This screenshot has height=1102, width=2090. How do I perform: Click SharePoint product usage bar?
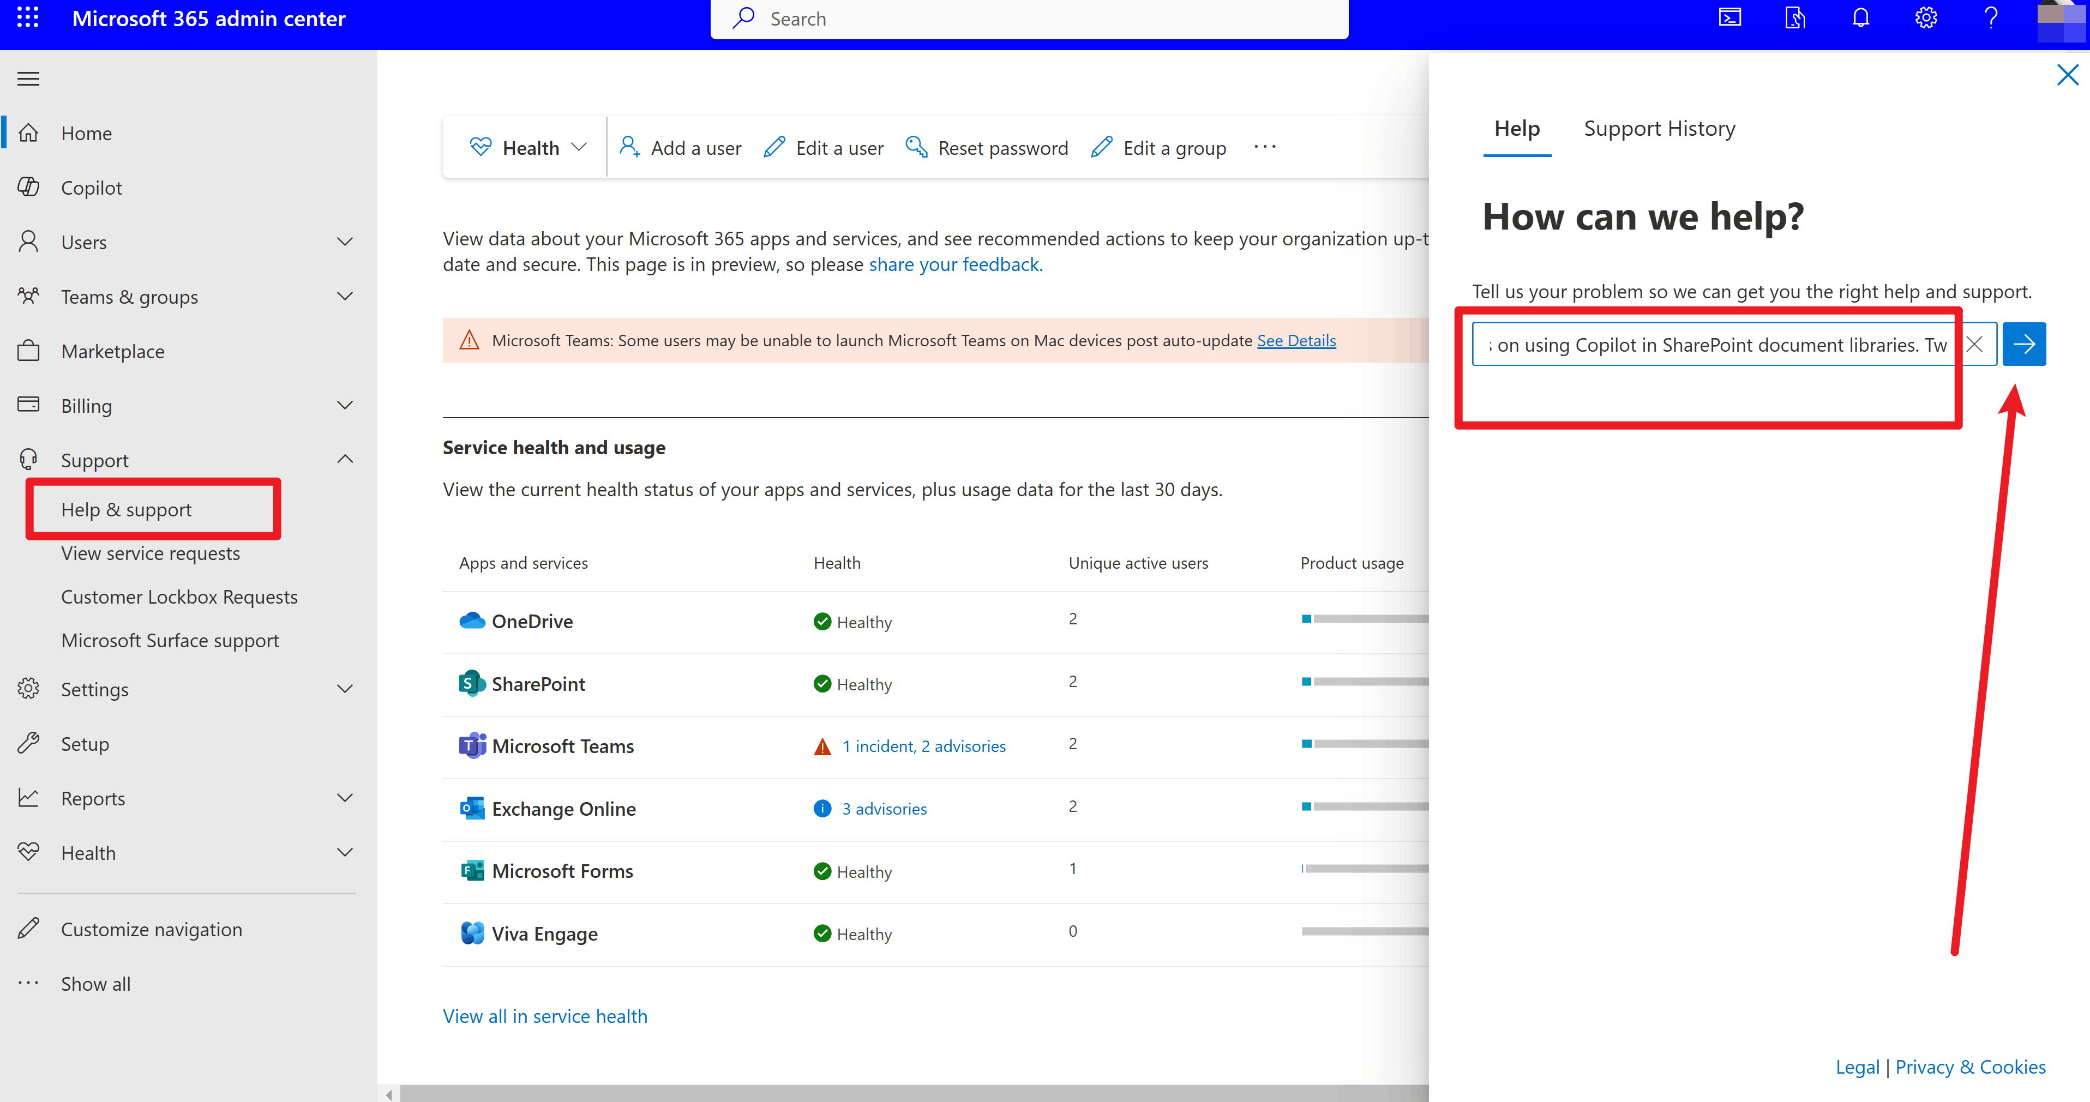pyautogui.click(x=1365, y=681)
